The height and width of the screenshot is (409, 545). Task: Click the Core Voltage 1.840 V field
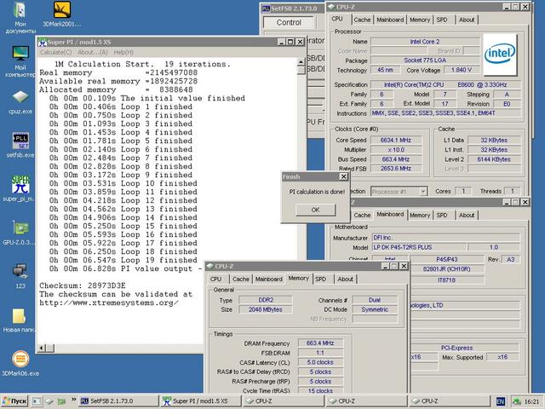point(462,70)
